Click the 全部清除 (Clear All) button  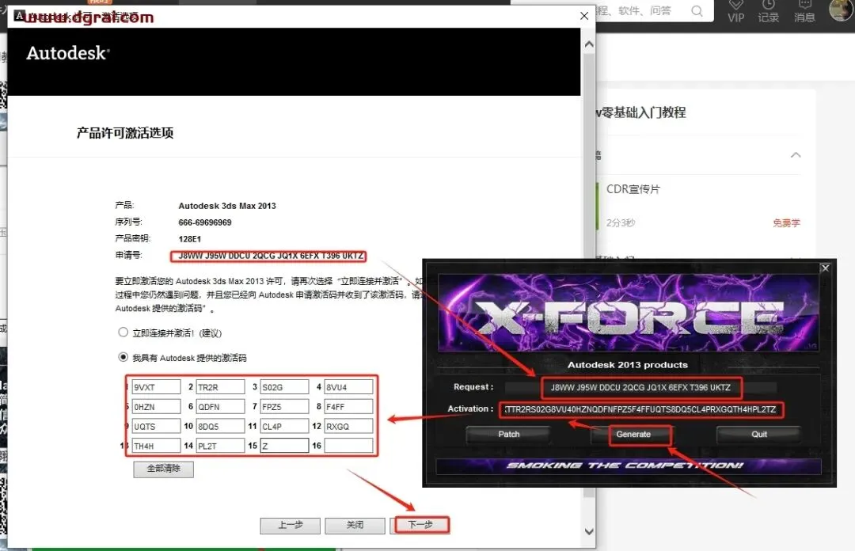164,469
